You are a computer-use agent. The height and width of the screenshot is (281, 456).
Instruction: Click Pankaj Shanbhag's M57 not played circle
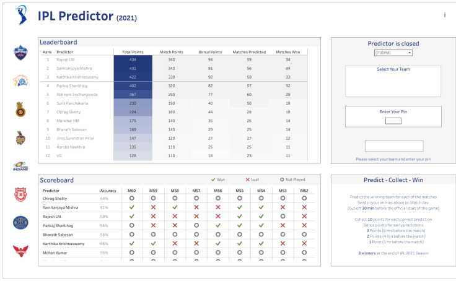point(196,225)
